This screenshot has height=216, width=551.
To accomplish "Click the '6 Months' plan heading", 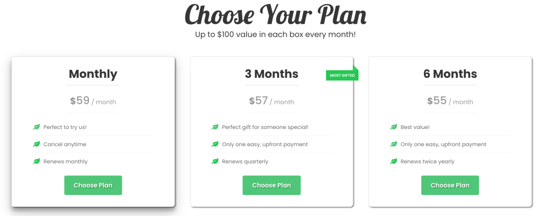I will [450, 74].
